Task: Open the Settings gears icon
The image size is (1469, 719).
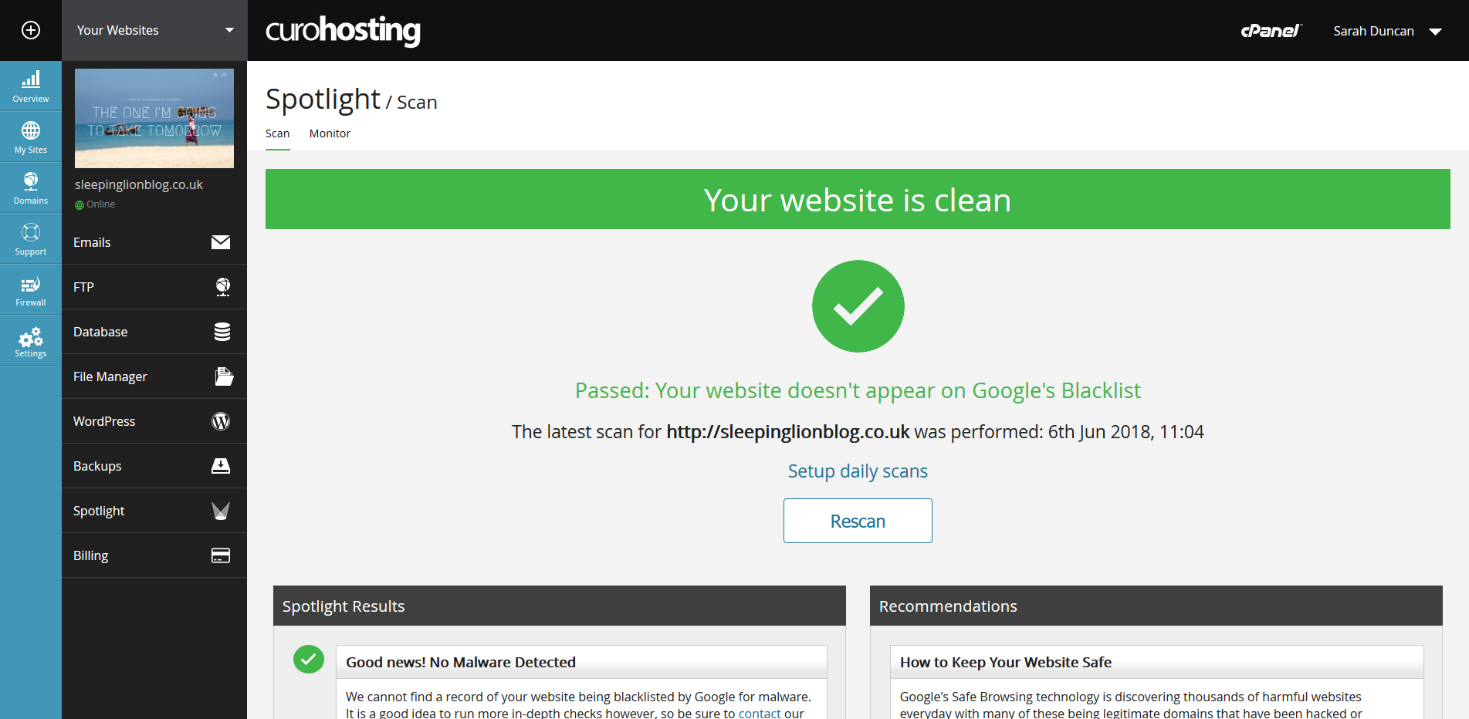Action: 31,341
